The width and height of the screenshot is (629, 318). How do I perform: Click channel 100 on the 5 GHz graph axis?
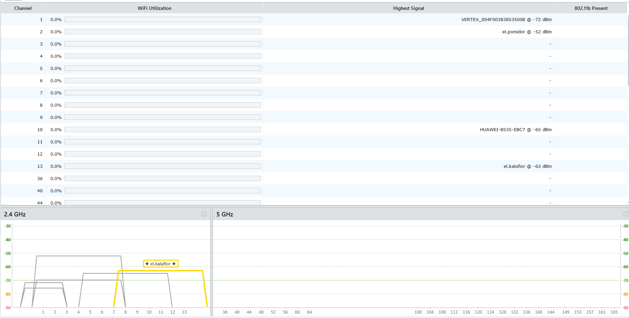tap(418, 312)
